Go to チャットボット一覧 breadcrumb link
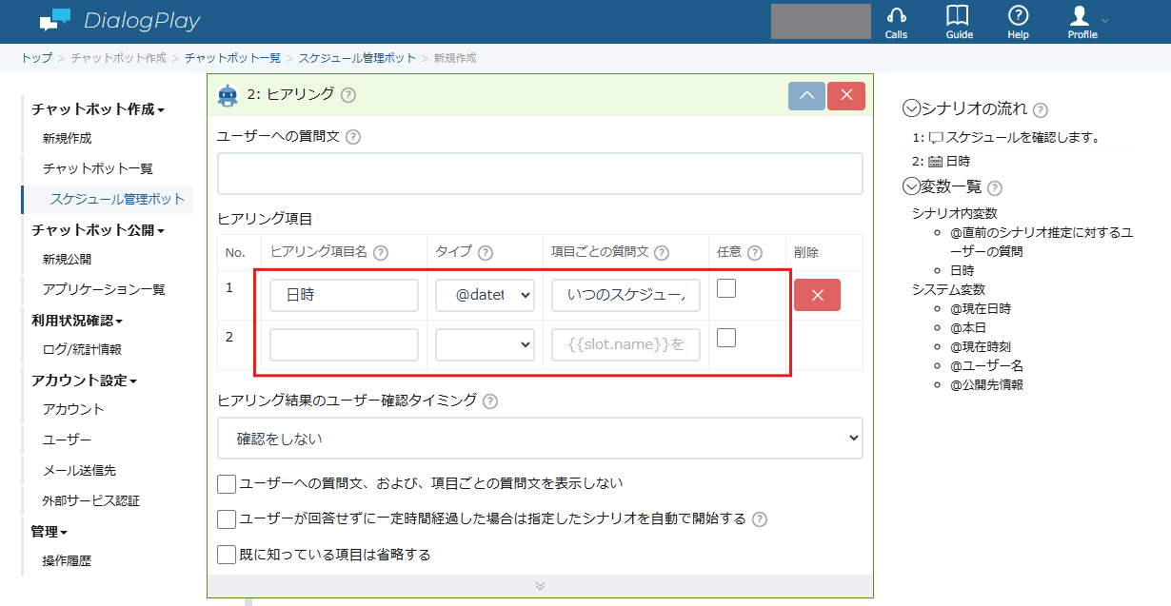The image size is (1171, 606). point(232,58)
